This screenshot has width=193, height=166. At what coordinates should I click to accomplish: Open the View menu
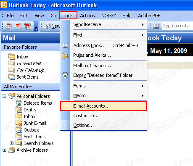click(39, 16)
